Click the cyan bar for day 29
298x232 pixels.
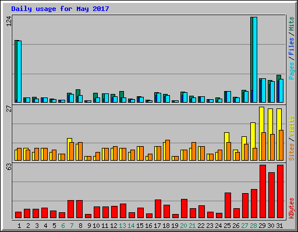pos(264,90)
